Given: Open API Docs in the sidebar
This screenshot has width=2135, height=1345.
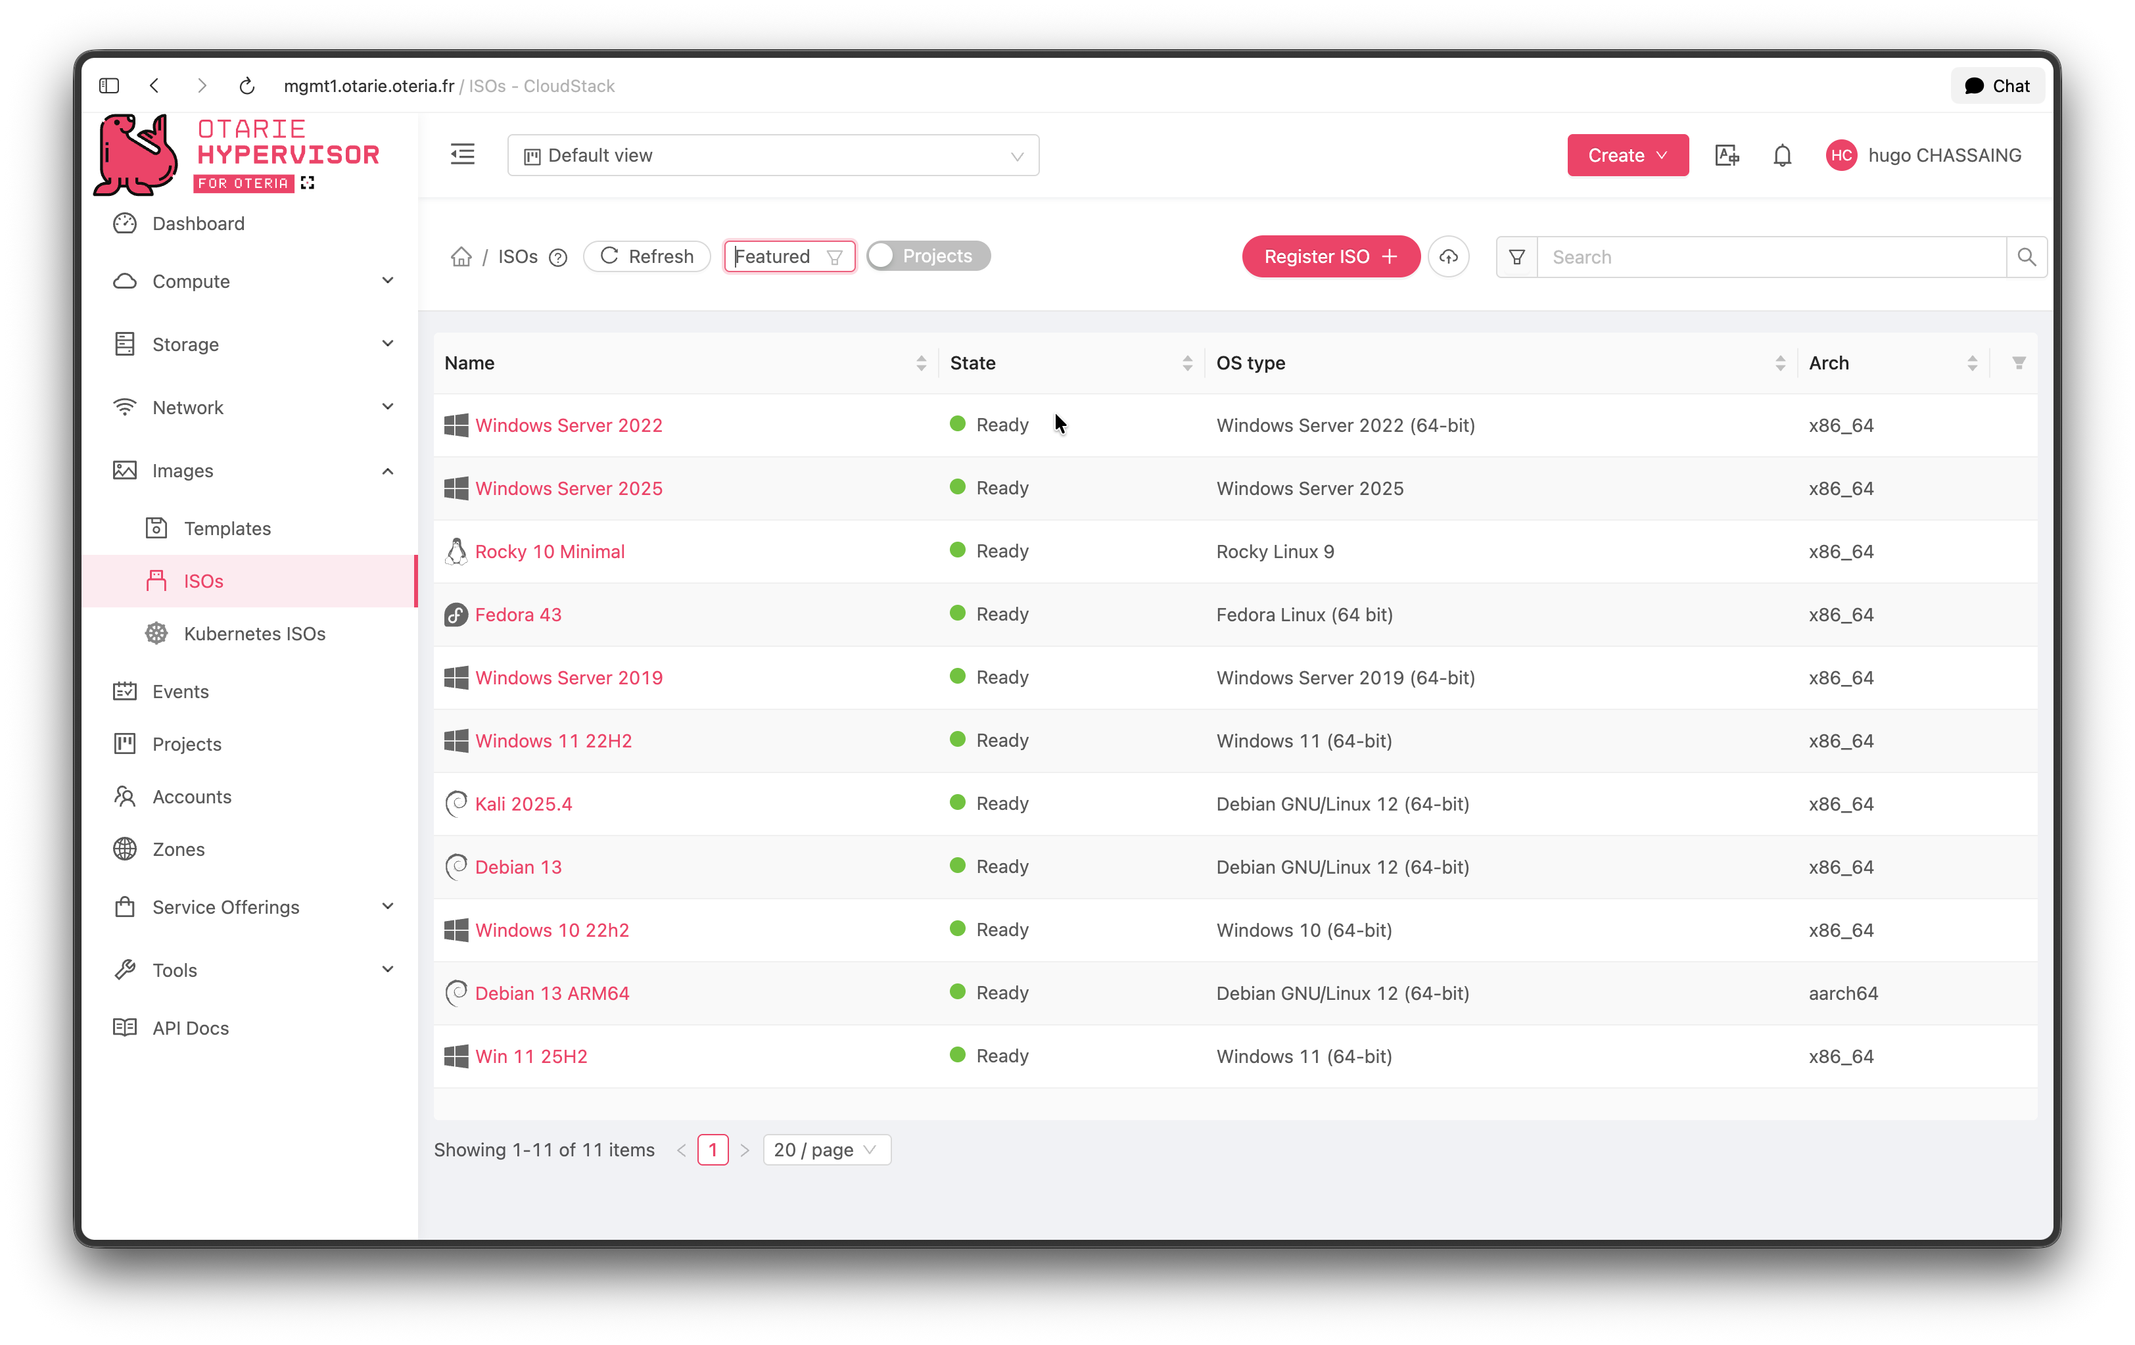Looking at the screenshot, I should tap(190, 1029).
